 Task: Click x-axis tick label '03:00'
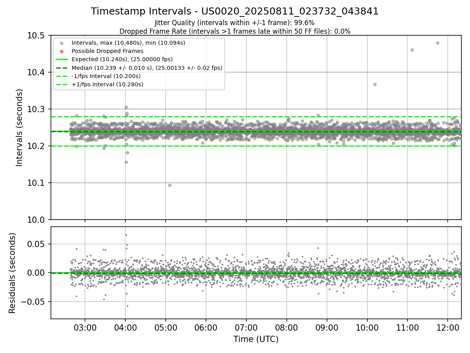pos(85,327)
